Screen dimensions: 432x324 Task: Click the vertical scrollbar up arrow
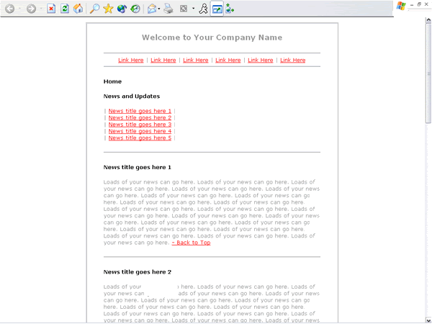pyautogui.click(x=428, y=22)
